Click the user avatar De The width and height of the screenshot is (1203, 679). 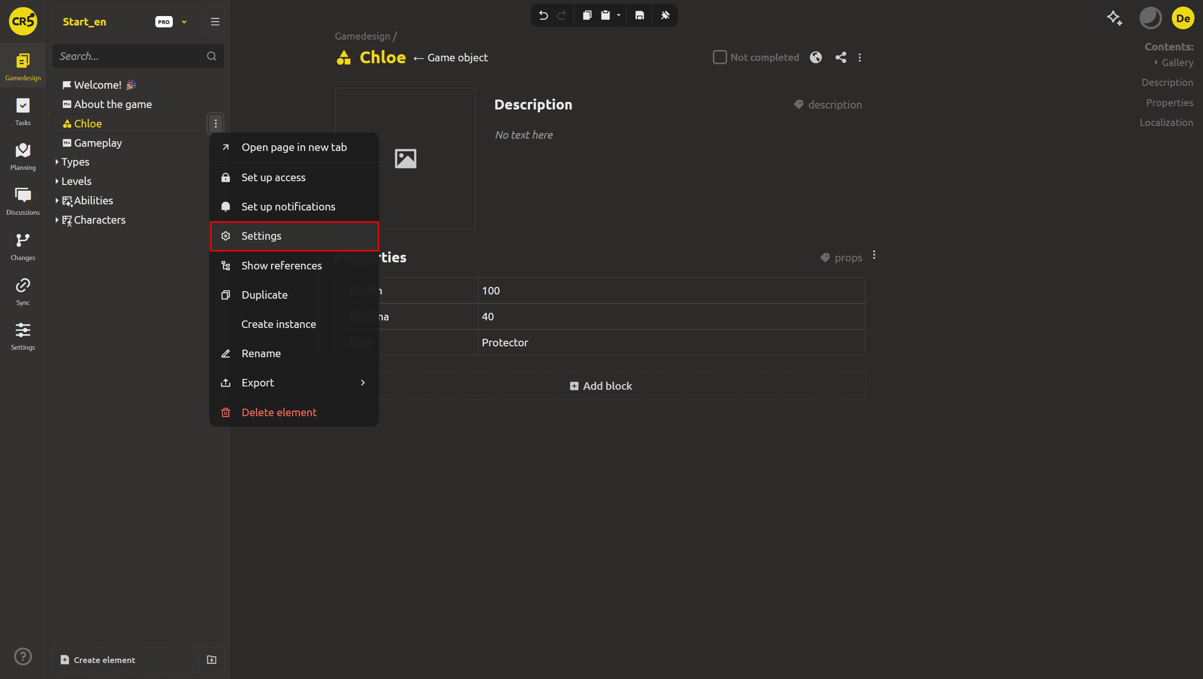(1183, 18)
